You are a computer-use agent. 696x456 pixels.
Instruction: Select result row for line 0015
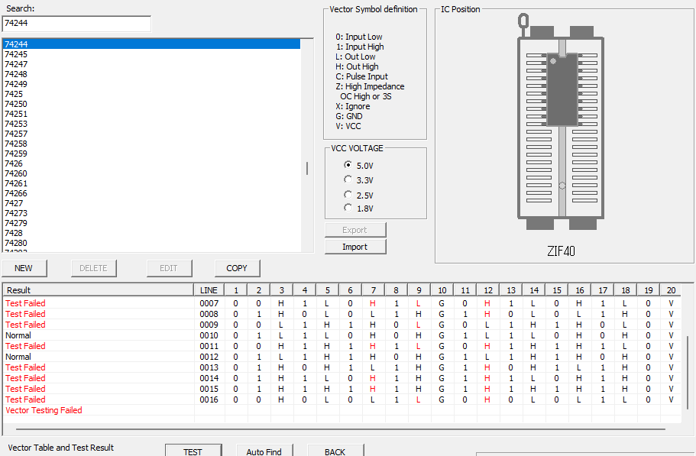pos(342,389)
